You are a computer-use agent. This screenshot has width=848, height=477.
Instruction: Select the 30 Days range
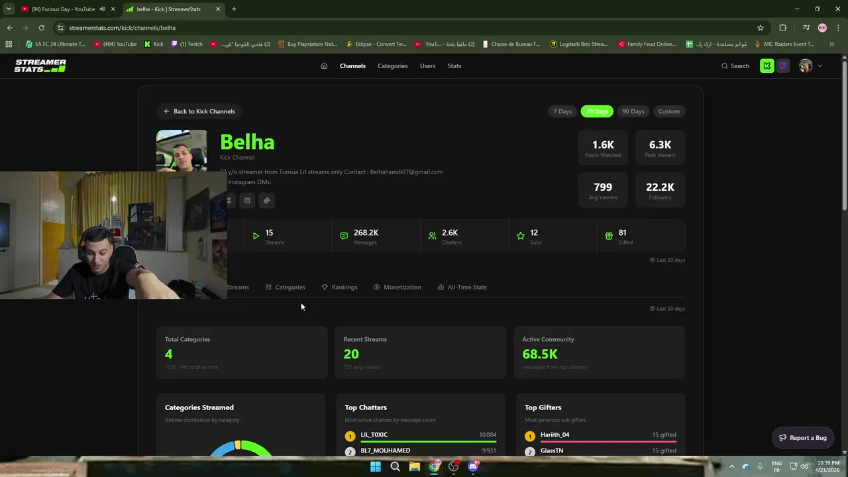click(597, 111)
